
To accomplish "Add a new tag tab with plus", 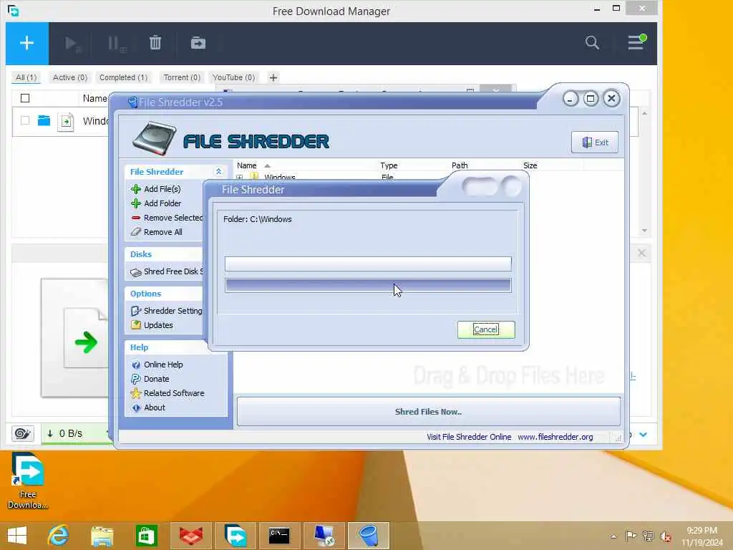I will click(x=273, y=77).
